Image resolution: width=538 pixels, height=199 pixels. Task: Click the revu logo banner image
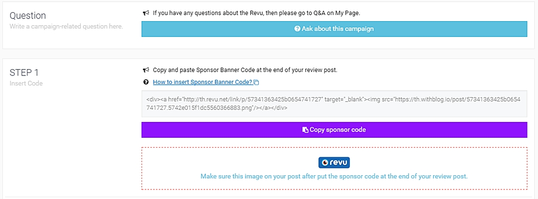[334, 163]
